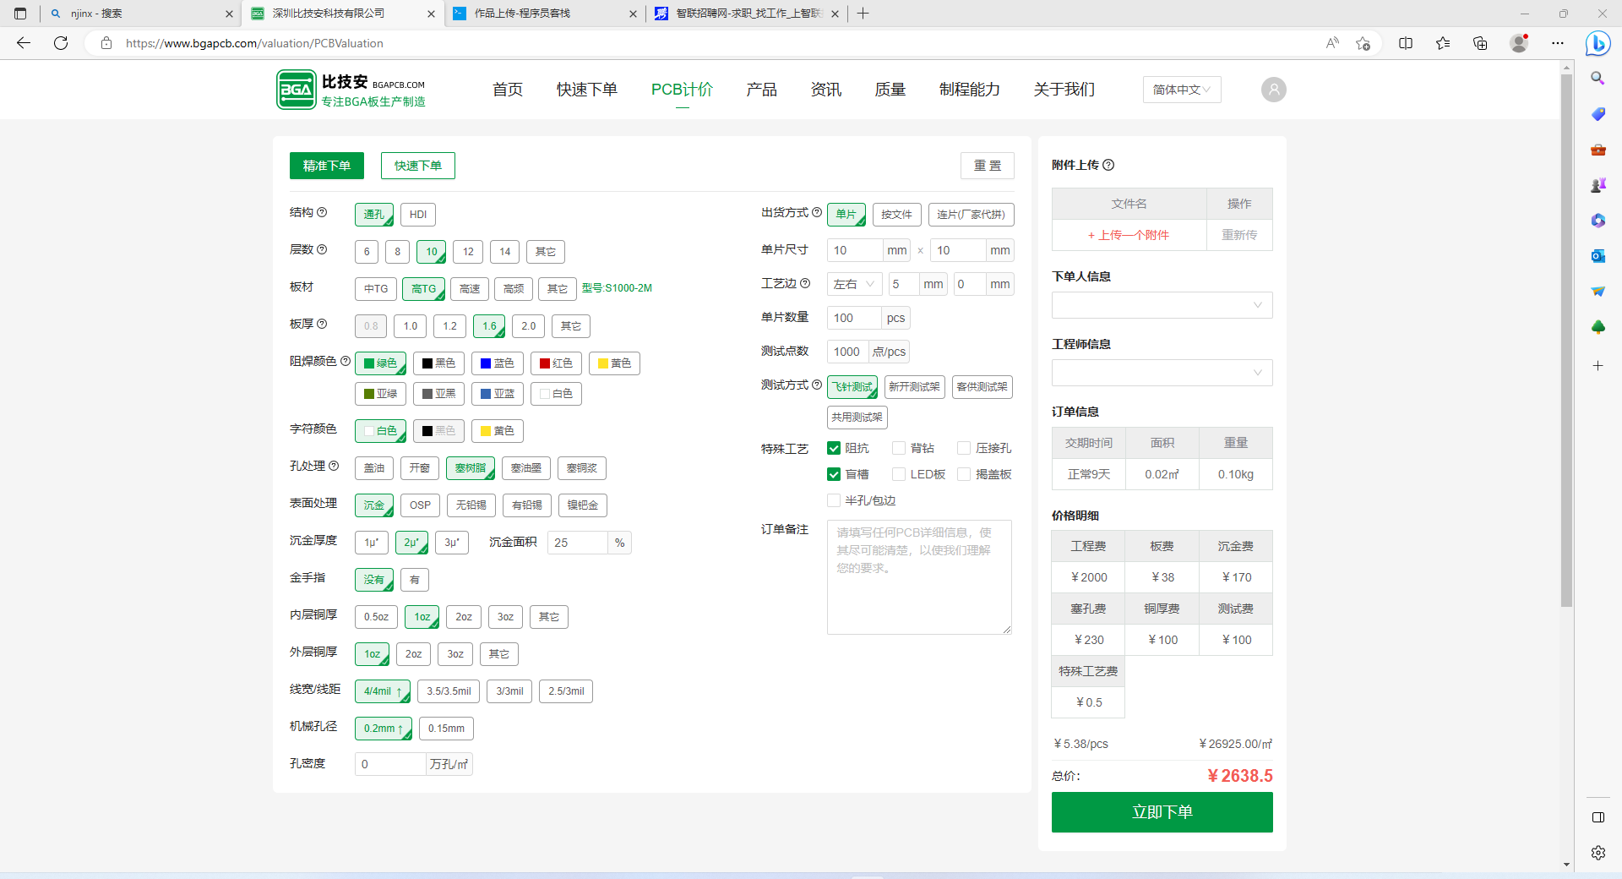Expand the 工程师信息 dropdown

click(1162, 373)
